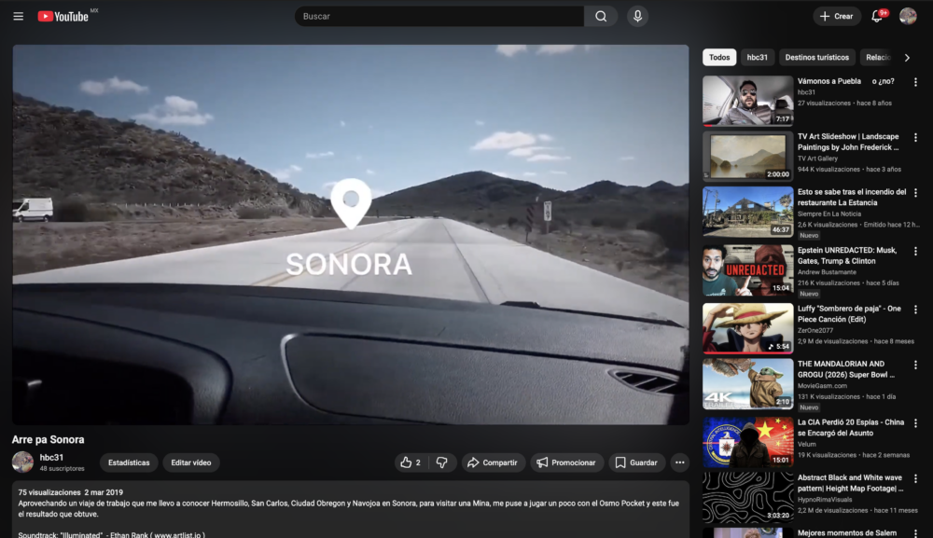Viewport: 933px width, 538px height.
Task: Click the YouTube logo home icon
Action: coord(63,16)
